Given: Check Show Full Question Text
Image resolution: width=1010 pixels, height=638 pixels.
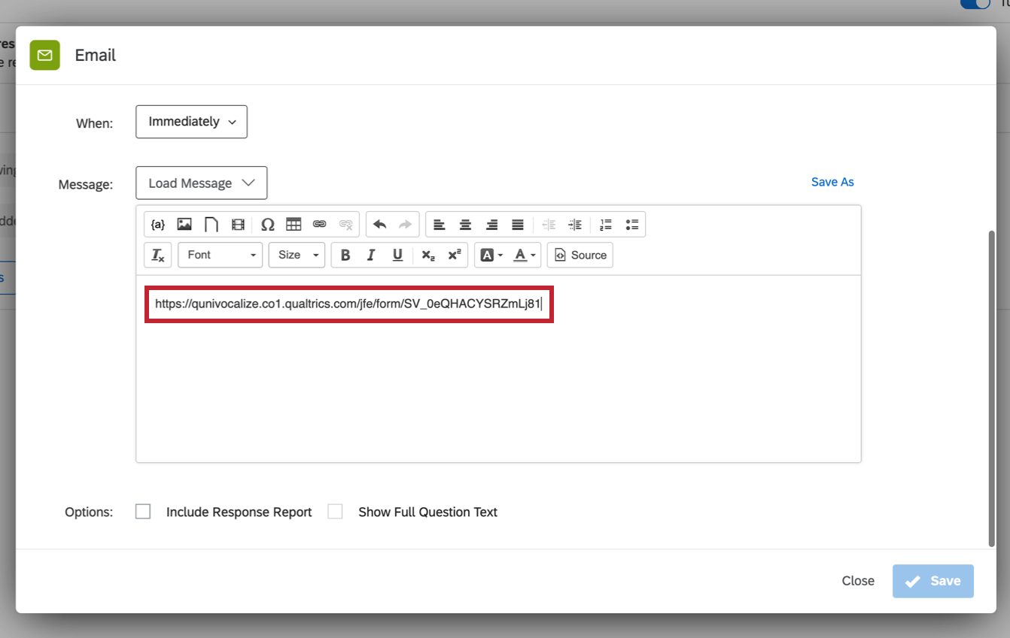Looking at the screenshot, I should pos(335,511).
